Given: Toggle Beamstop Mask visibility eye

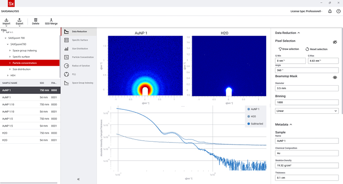Looking at the screenshot, I should point(335,77).
